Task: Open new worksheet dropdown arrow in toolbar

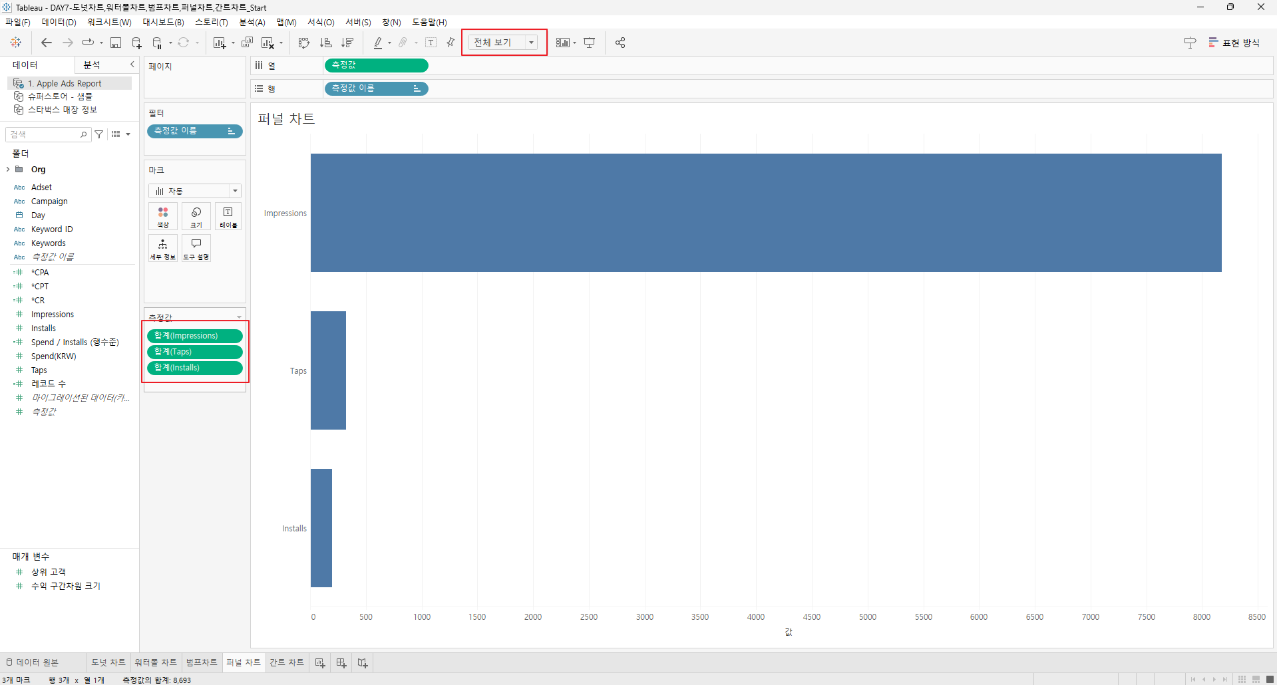Action: pyautogui.click(x=233, y=43)
